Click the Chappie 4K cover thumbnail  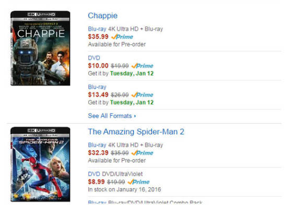pyautogui.click(x=40, y=48)
